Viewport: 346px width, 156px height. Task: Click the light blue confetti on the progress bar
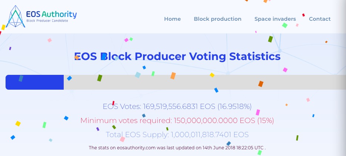(138, 75)
